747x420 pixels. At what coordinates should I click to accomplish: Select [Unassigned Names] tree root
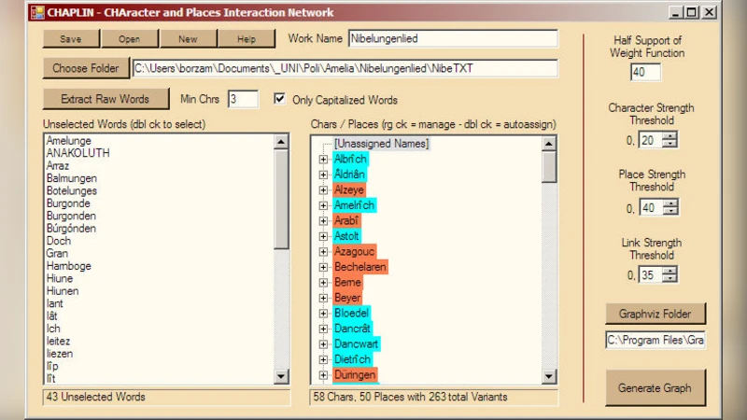(381, 144)
